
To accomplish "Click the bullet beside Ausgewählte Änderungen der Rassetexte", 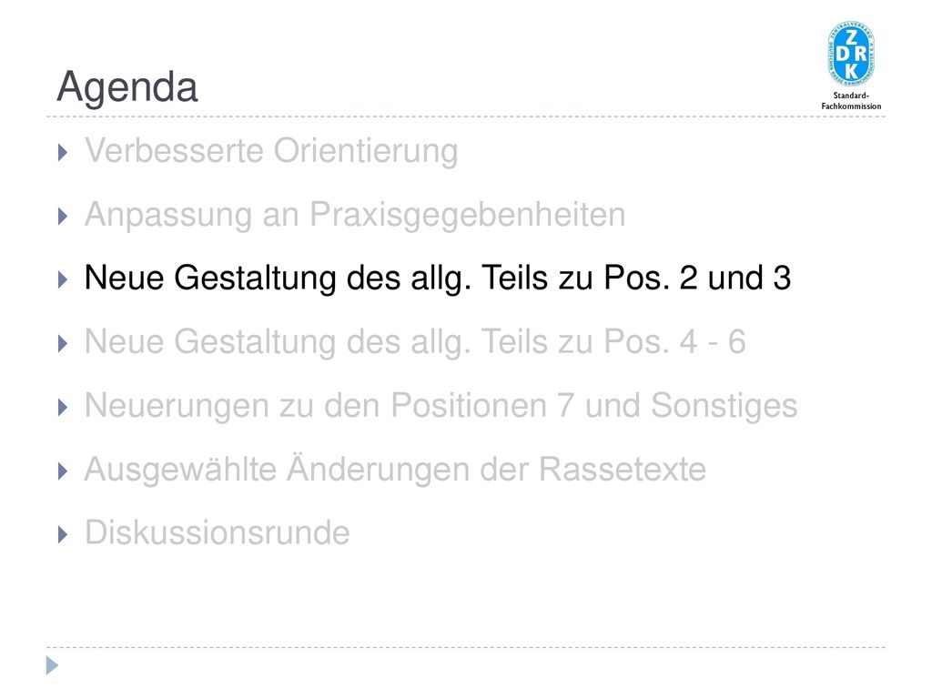I will tap(63, 471).
